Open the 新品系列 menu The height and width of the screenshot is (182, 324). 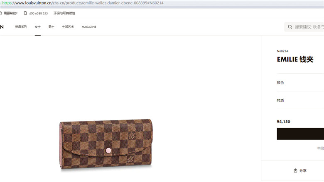[x=21, y=27]
